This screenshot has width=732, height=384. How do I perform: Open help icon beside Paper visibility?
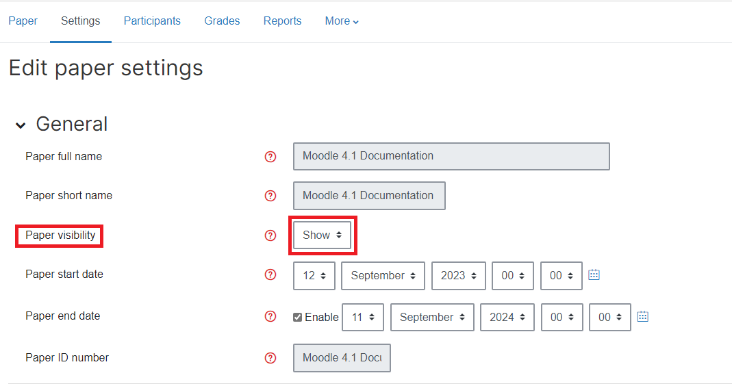click(270, 235)
